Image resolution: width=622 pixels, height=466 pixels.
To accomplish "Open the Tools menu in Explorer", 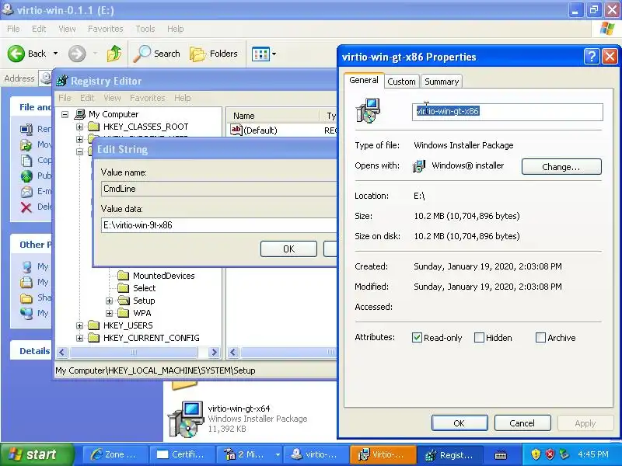I will [145, 29].
